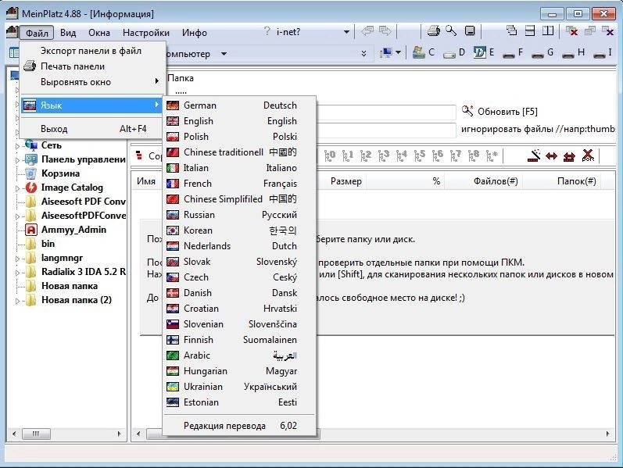This screenshot has width=623, height=468.
Task: Click the printer icon in the toolbar
Action: coord(434,31)
